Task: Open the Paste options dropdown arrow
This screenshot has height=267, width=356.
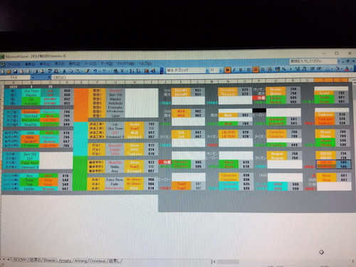Action: 82,71
